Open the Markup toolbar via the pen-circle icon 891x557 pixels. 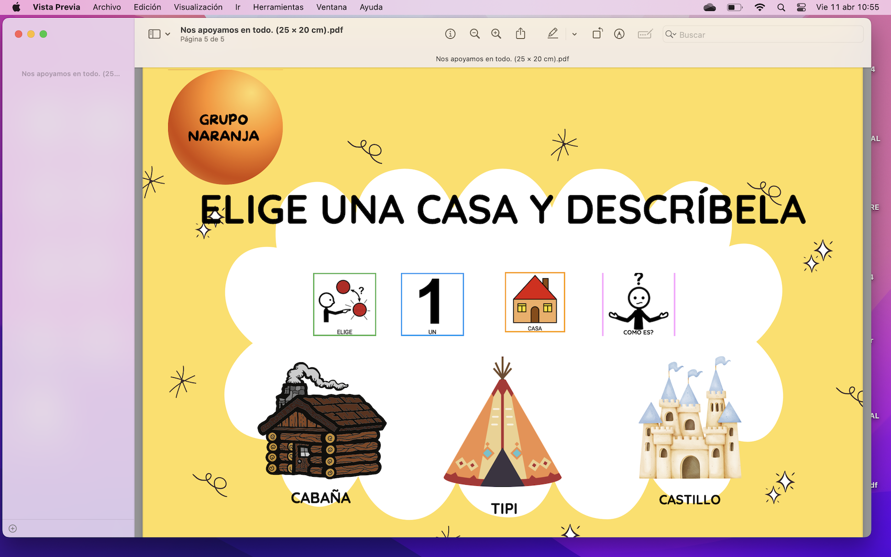[x=620, y=34]
